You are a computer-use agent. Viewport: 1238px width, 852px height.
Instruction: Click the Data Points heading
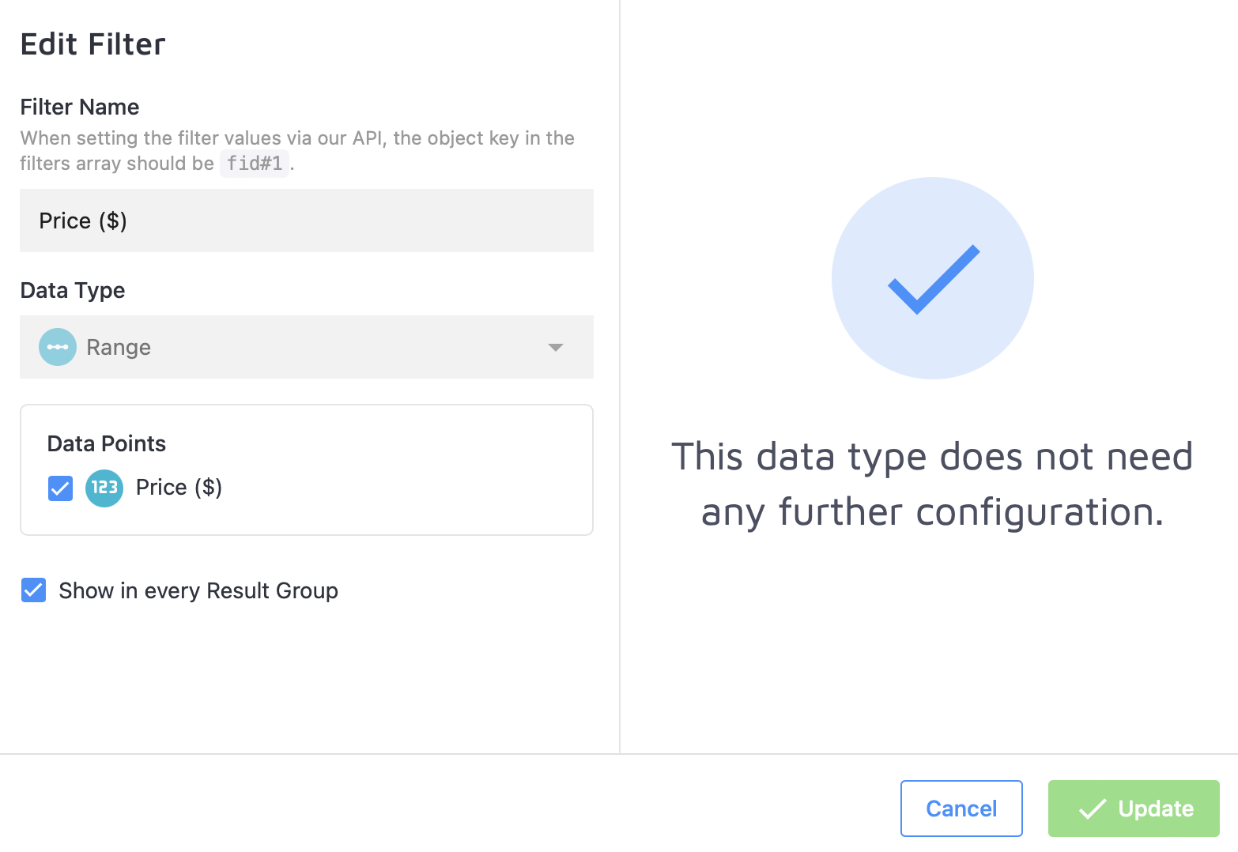107,443
